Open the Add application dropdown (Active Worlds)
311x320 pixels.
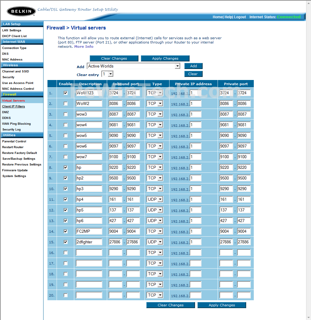134,66
